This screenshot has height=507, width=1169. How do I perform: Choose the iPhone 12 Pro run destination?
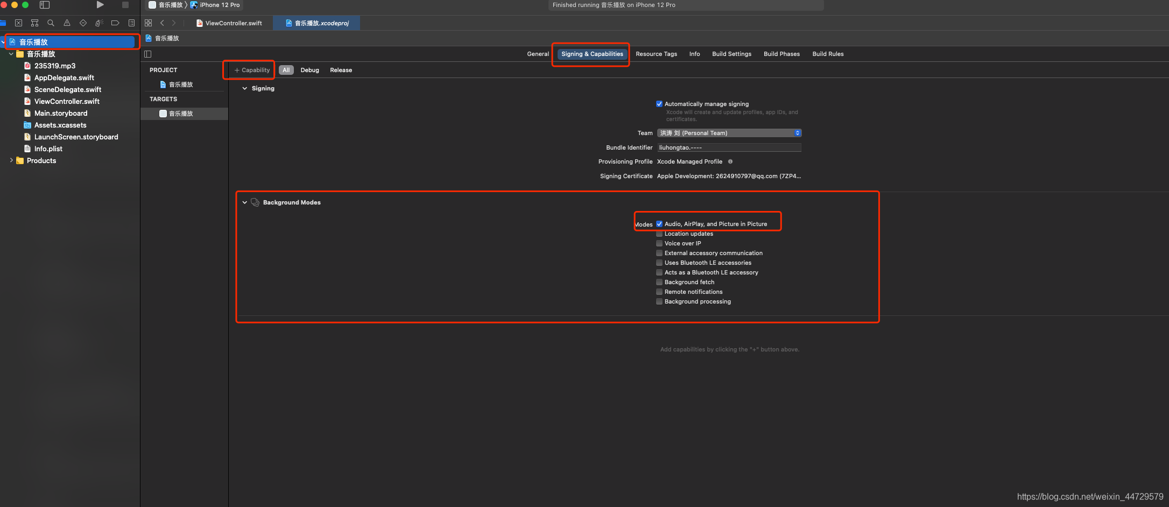215,5
